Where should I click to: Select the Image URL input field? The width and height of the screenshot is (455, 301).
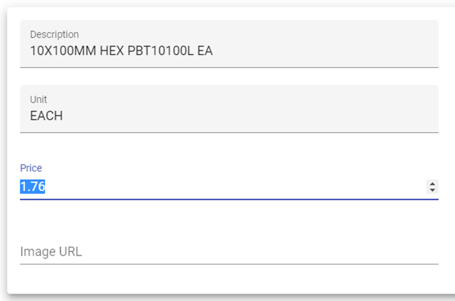(x=229, y=252)
